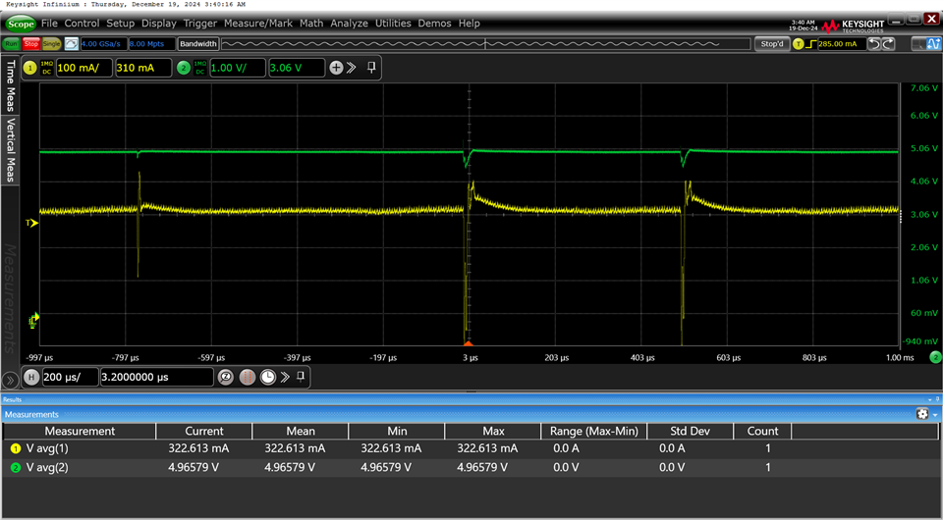Click the undo arrow icon

pyautogui.click(x=874, y=44)
